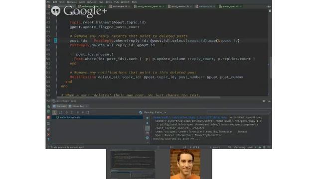Switch to the post_revisor.rb editor tab
The image size is (319, 179).
point(180,6)
